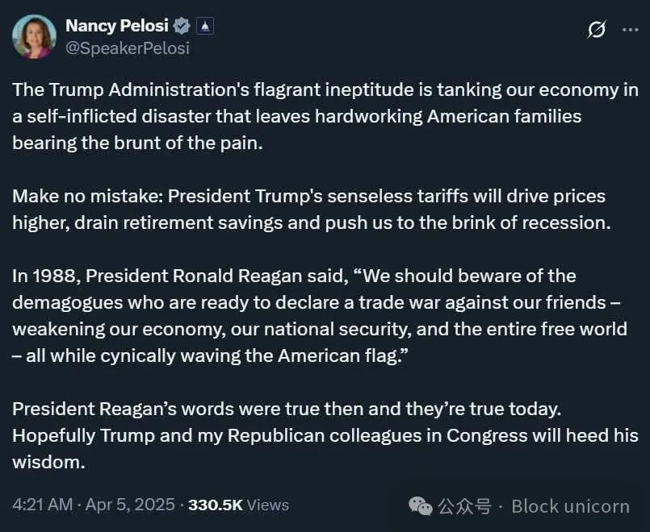Click the WeChat logo in the watermark
Image resolution: width=650 pixels, height=532 pixels.
click(x=420, y=506)
